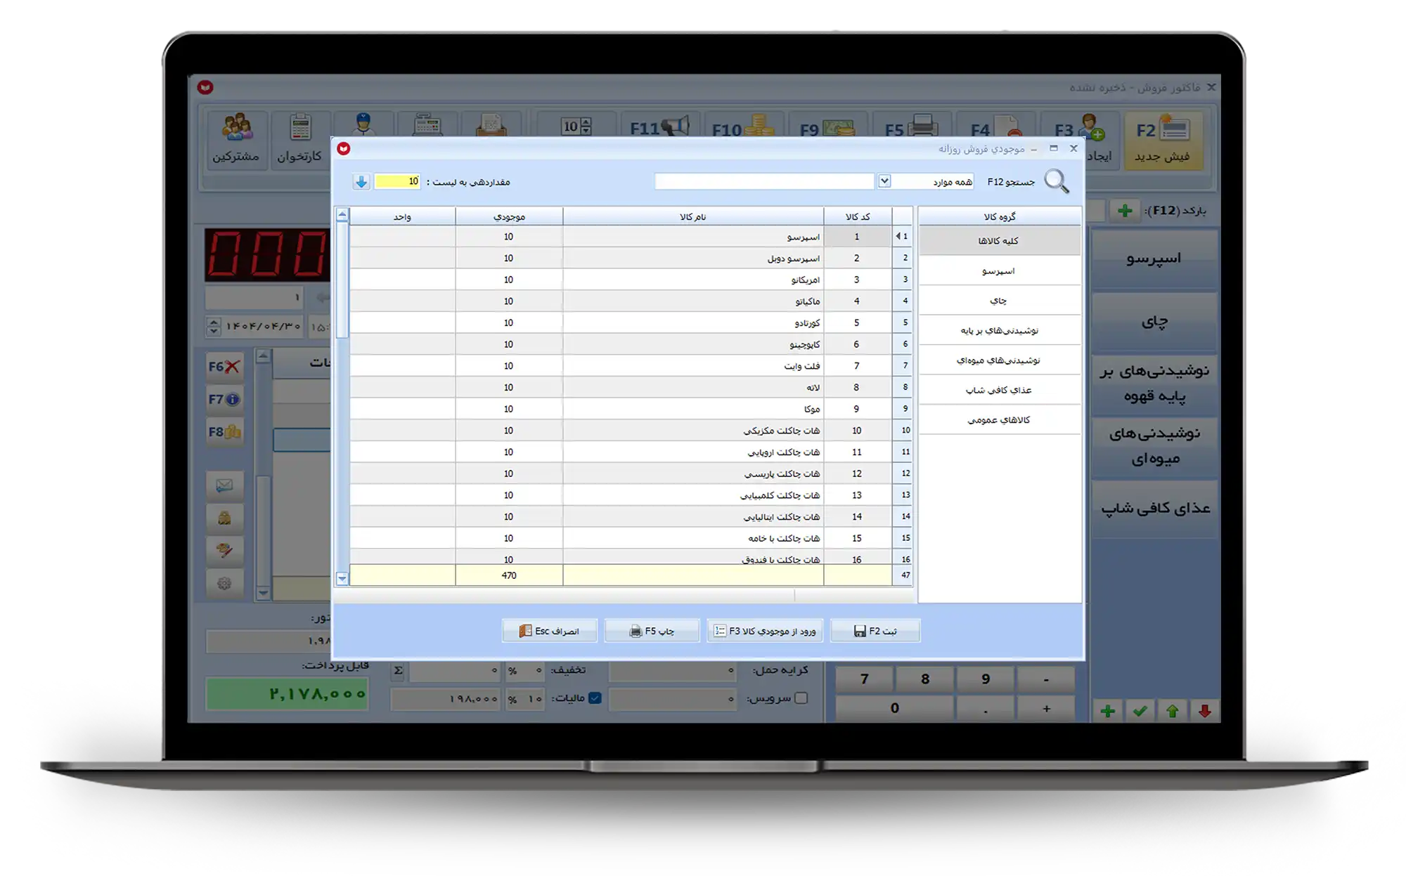Click the magnifier search icon in the inventory dialog

[1057, 182]
